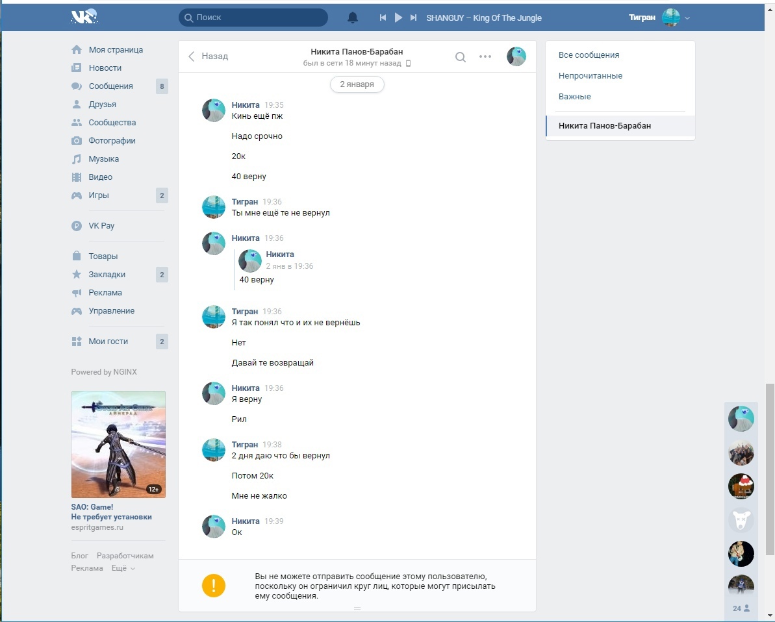Click the Назад back button
Viewport: 775px width, 622px height.
pos(209,56)
